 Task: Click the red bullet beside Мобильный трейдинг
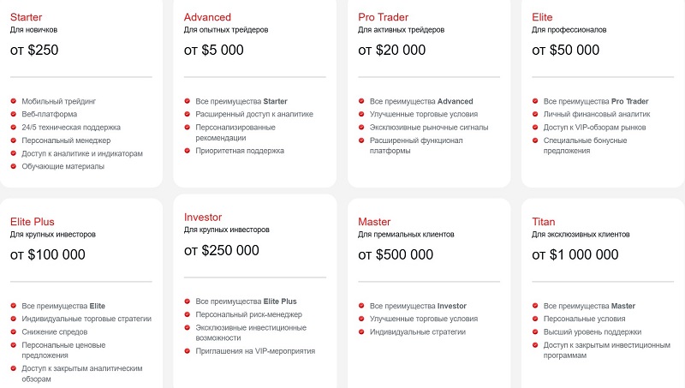click(15, 101)
